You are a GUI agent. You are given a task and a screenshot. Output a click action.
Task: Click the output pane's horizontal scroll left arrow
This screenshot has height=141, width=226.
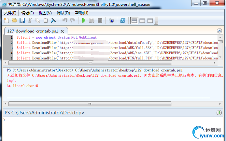click(6, 104)
